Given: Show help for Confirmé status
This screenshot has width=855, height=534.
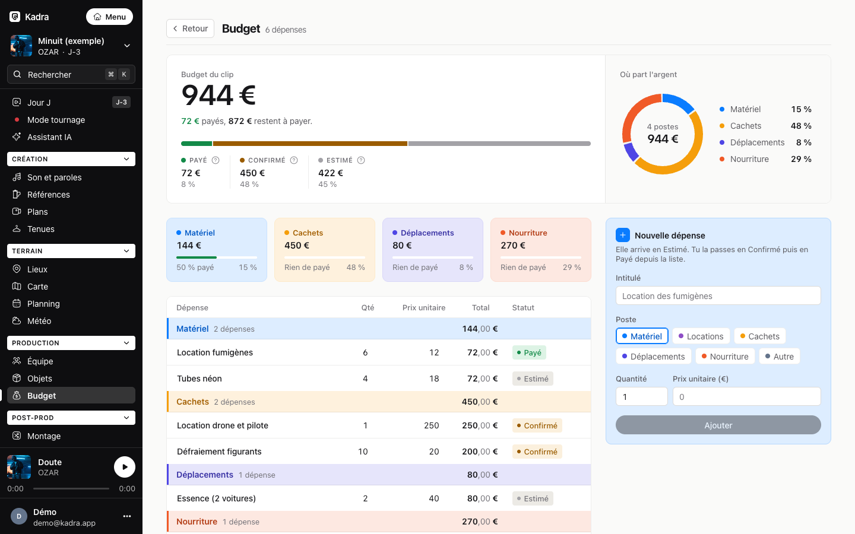Looking at the screenshot, I should pos(294,160).
